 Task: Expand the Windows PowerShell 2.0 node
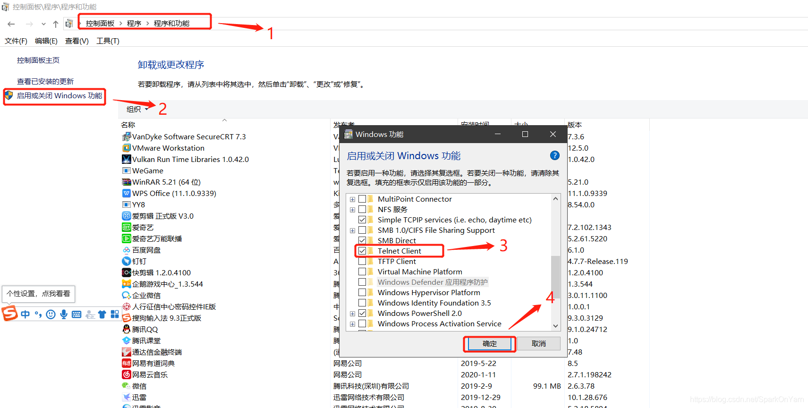click(x=352, y=314)
